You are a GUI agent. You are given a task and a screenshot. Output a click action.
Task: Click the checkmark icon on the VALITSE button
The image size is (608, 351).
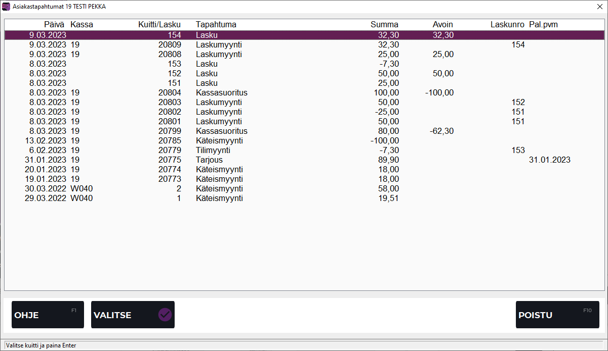(x=165, y=315)
